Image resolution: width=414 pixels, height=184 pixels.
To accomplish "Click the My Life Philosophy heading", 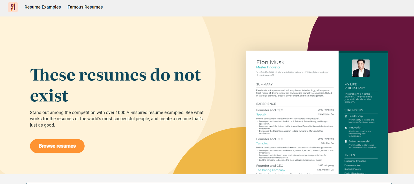I will (354, 86).
